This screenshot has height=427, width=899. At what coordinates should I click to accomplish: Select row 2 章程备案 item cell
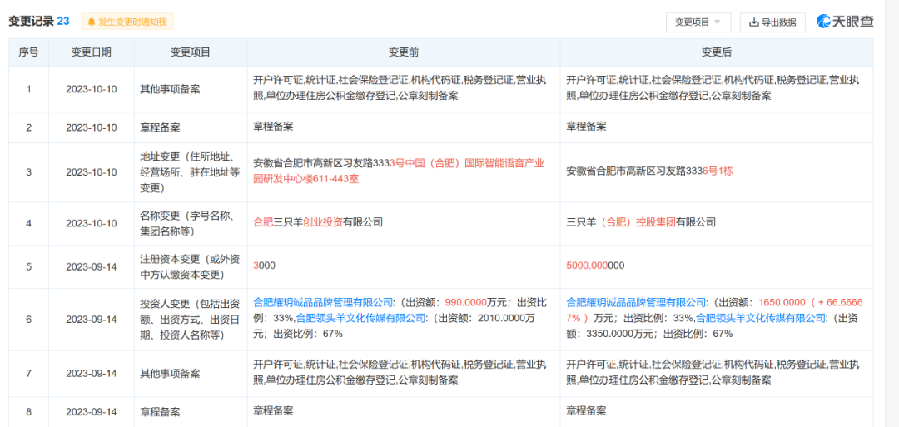(x=191, y=127)
